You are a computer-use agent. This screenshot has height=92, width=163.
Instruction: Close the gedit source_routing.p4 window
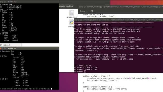(80, 7)
